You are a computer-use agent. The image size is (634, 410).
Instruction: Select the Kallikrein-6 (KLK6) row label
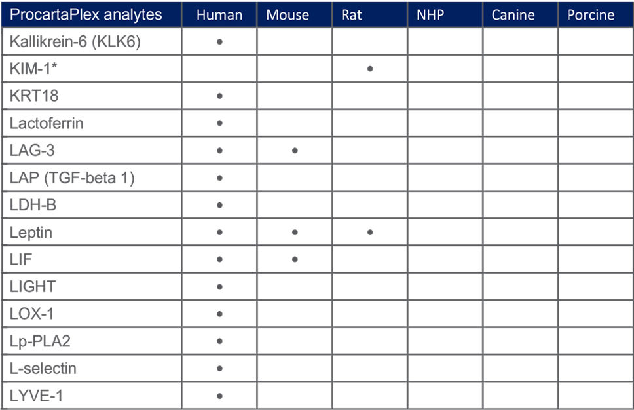[x=75, y=42]
